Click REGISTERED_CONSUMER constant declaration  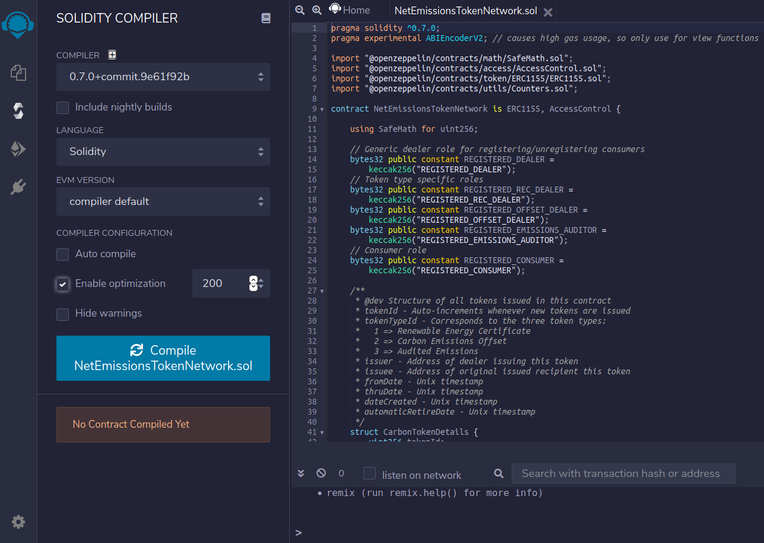pyautogui.click(x=457, y=260)
